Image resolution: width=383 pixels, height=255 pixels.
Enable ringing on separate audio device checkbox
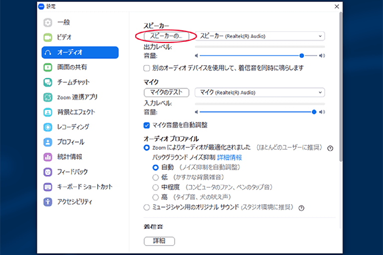(x=147, y=68)
